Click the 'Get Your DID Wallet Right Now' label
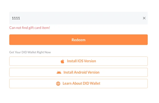 tap(30, 52)
